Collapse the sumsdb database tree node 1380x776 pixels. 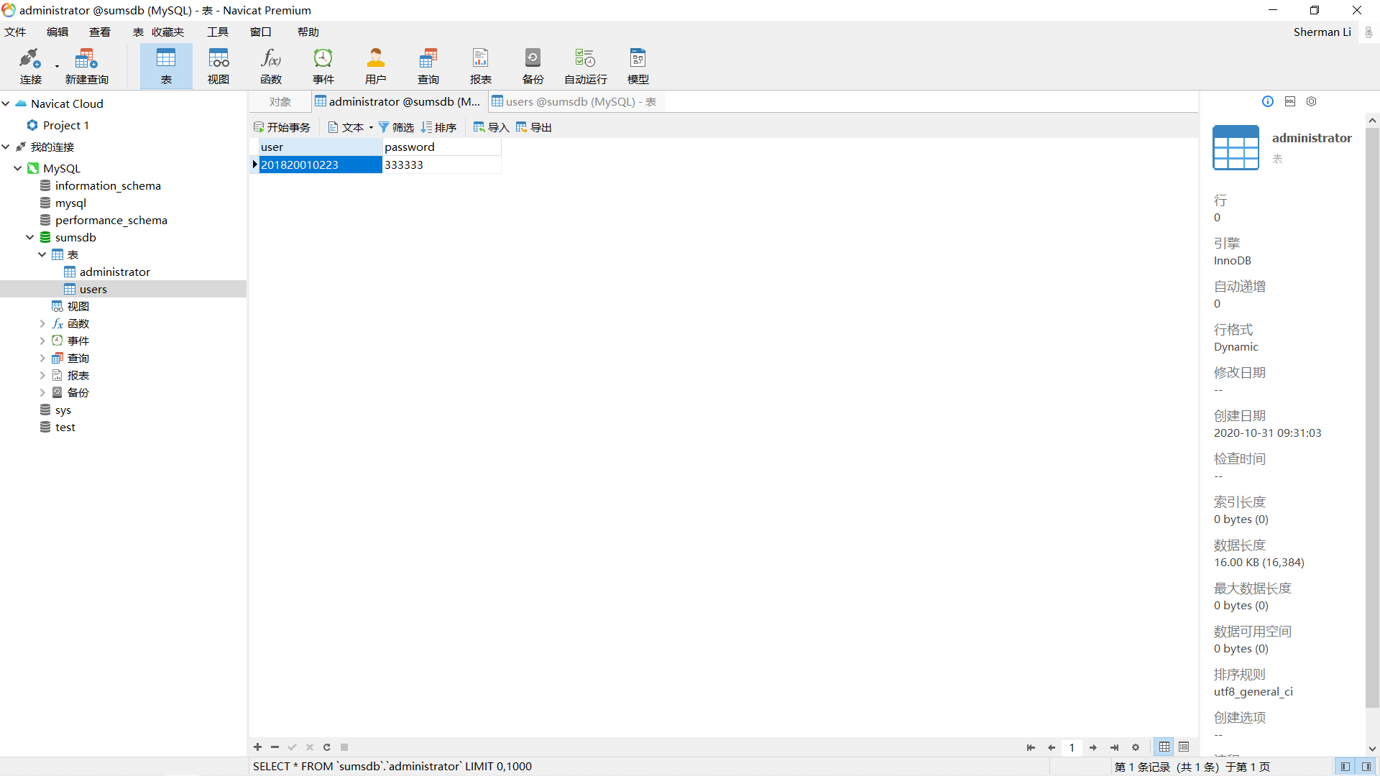29,237
